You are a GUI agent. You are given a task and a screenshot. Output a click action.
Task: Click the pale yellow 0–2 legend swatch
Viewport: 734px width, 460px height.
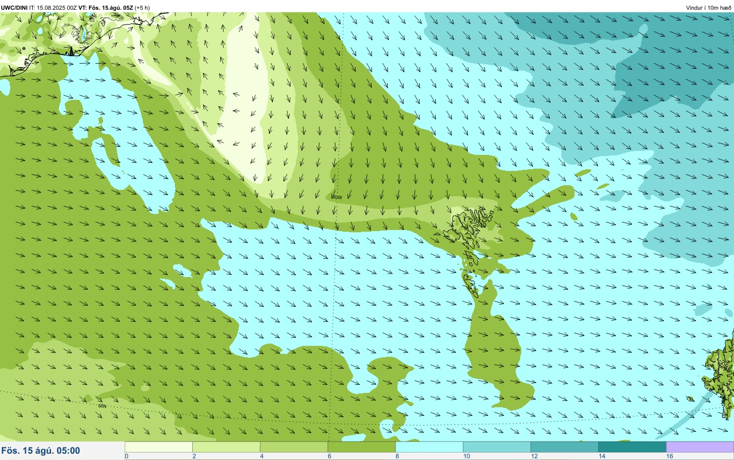(x=159, y=447)
